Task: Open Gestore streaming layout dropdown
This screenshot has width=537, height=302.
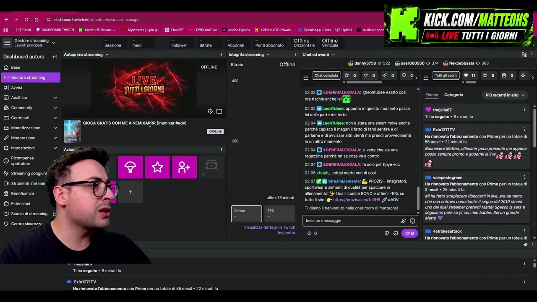Action: click(53, 43)
